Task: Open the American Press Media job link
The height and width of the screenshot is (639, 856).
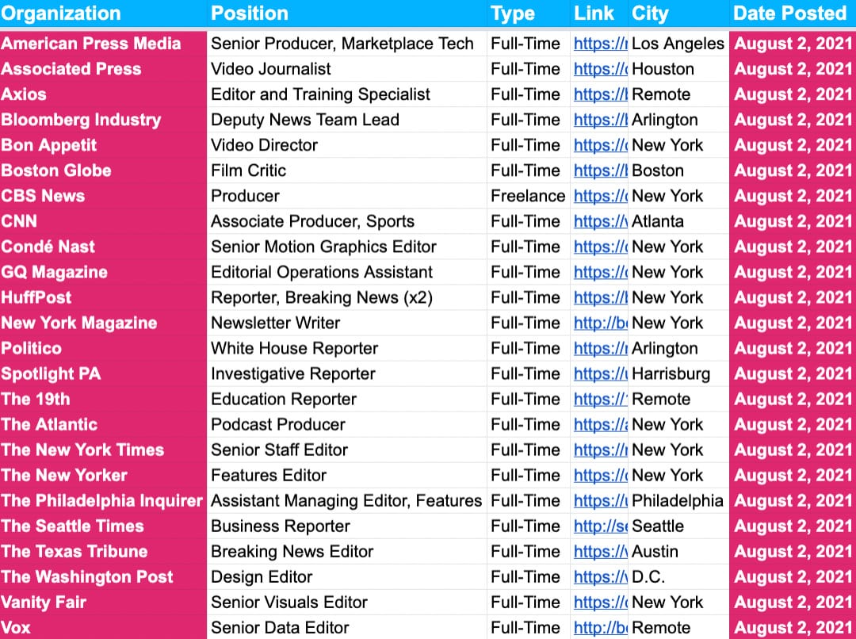Action: click(600, 44)
